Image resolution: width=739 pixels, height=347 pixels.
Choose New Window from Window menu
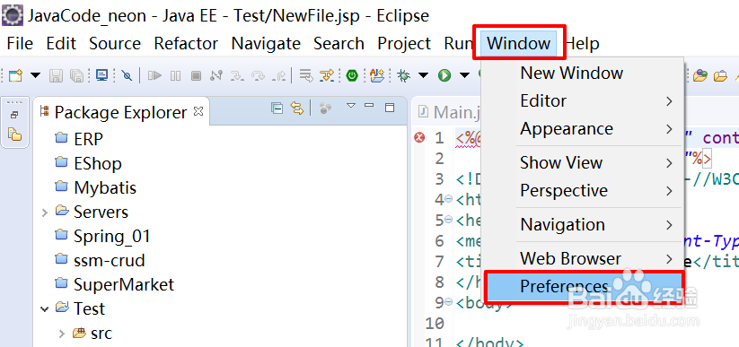(x=582, y=73)
